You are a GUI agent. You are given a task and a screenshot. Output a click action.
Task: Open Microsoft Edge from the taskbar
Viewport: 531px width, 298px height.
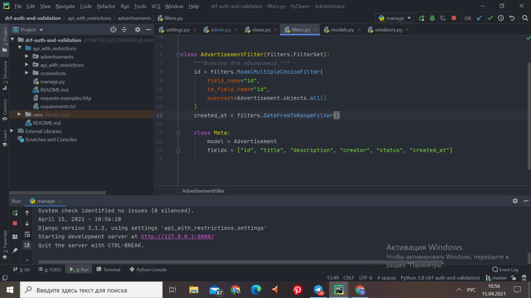(256, 290)
